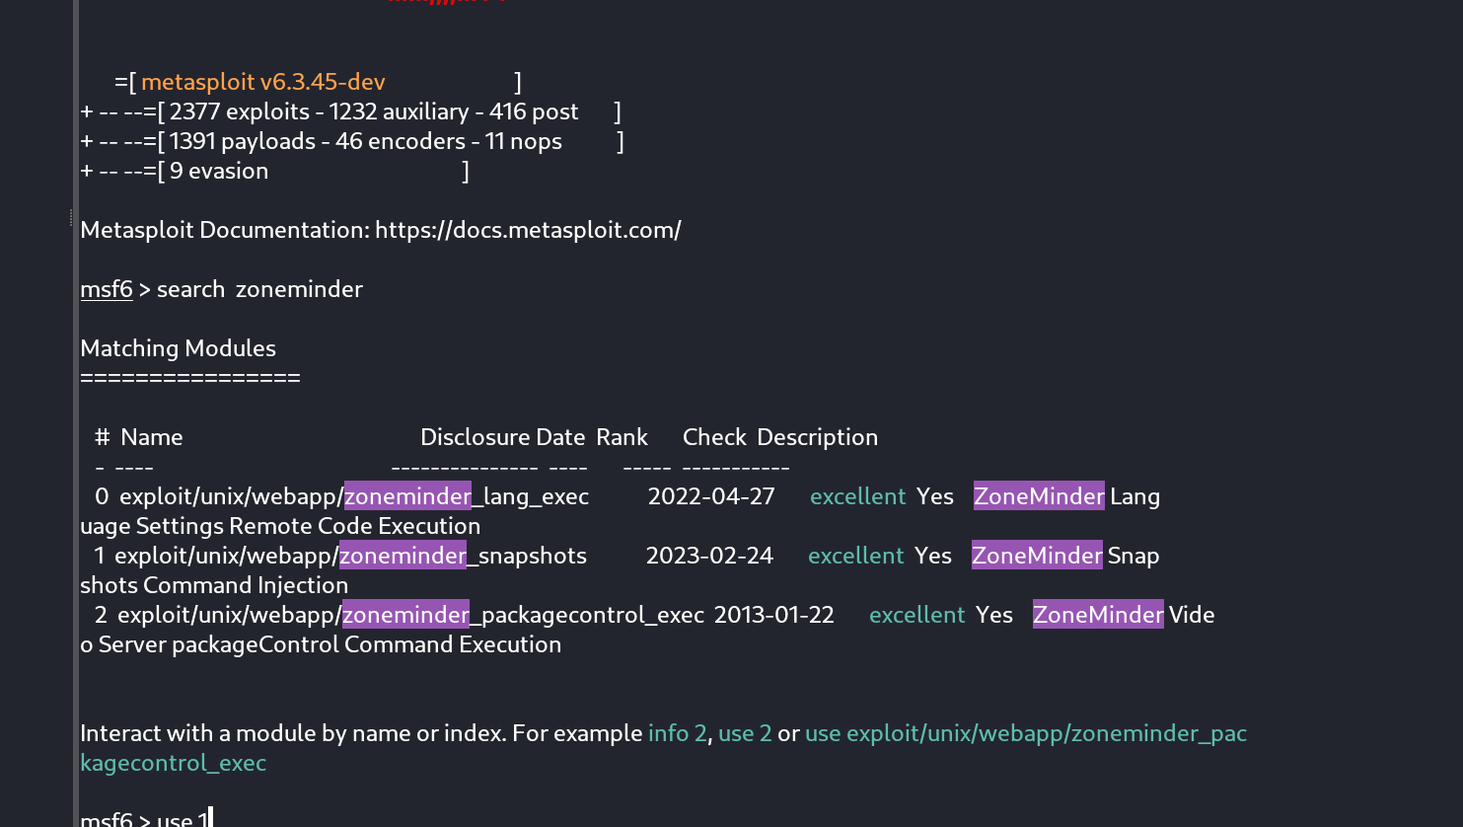Click the underlined msf6 prompt before search
This screenshot has height=827, width=1463.
(107, 289)
